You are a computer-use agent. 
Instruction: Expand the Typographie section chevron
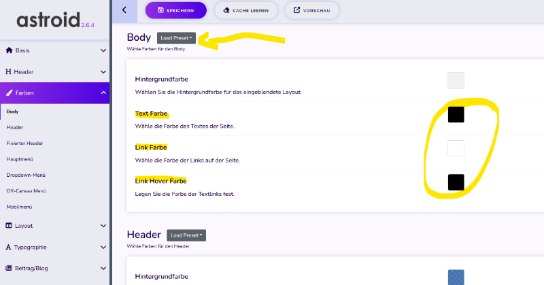pyautogui.click(x=103, y=247)
